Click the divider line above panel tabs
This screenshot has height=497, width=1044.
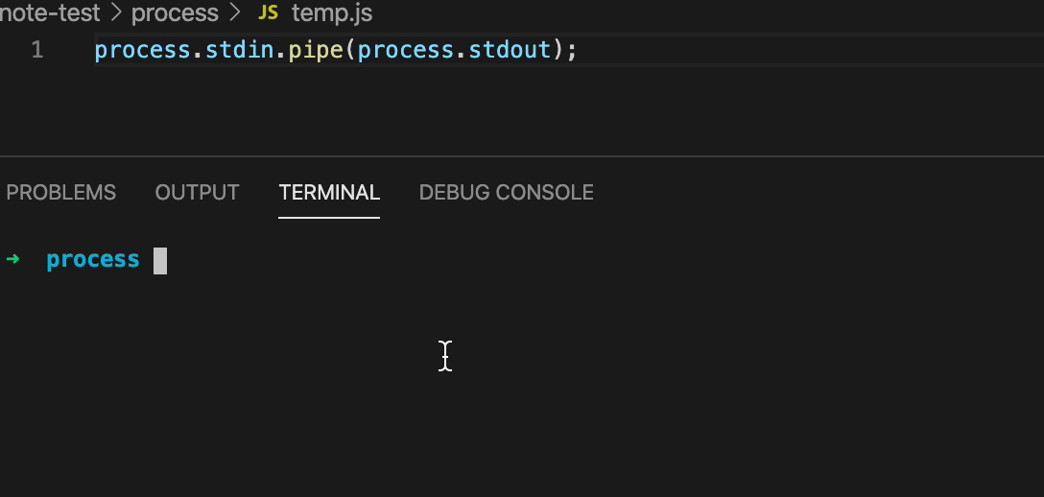(522, 156)
